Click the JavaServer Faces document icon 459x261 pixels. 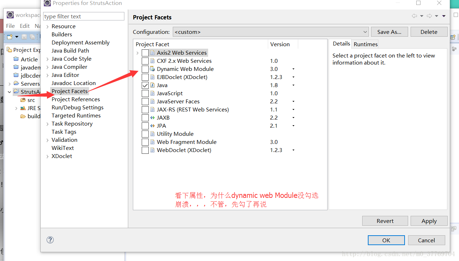[x=152, y=102]
